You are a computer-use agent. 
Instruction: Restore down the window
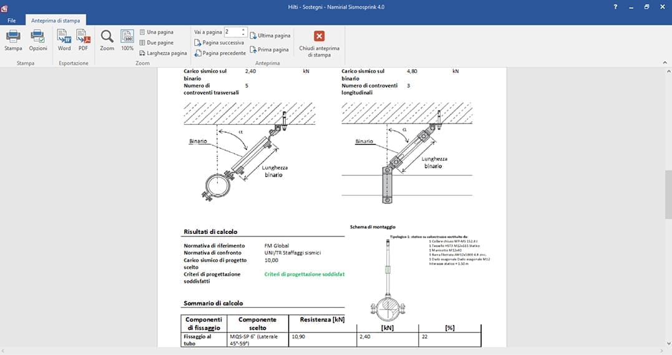pos(646,7)
